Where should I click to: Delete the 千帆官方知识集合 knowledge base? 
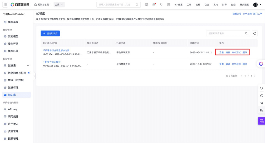pyautogui.click(x=245, y=64)
